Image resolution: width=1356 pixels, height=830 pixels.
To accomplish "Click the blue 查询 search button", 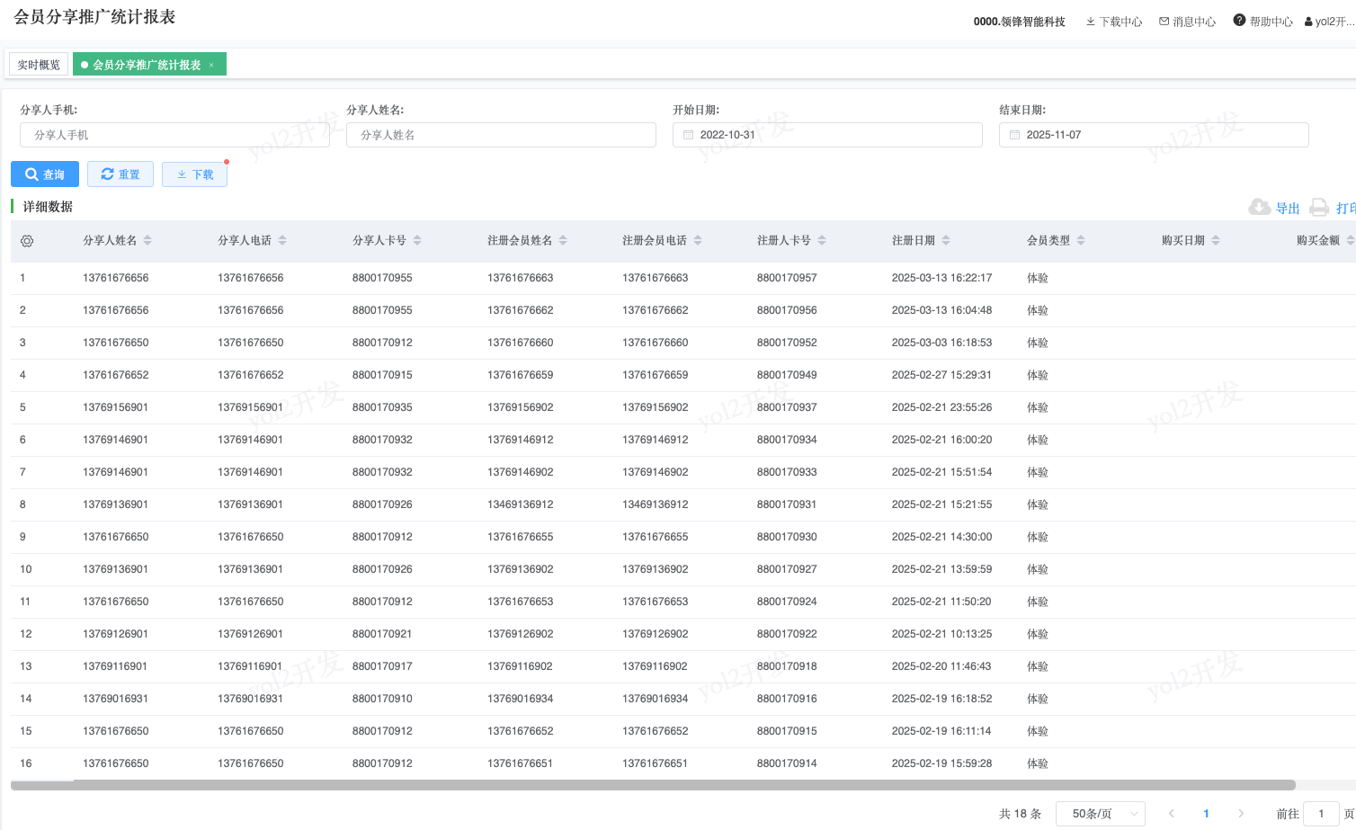I will (45, 174).
